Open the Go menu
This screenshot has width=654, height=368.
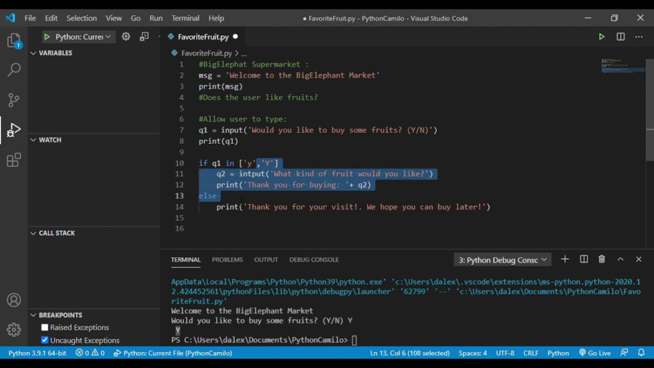[x=135, y=18]
